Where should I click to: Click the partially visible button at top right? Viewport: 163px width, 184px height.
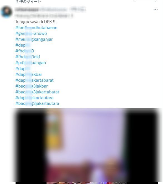tap(145, 1)
